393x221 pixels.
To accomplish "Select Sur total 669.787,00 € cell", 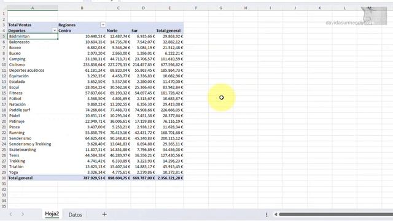I will pos(143,178).
